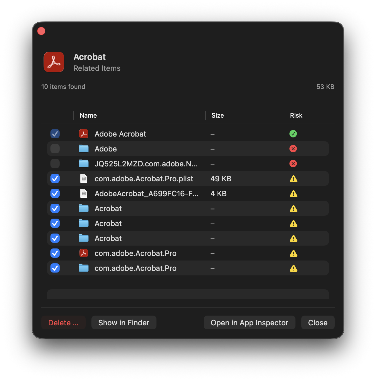Sort the list by Name column header
This screenshot has width=376, height=381.
pyautogui.click(x=88, y=115)
